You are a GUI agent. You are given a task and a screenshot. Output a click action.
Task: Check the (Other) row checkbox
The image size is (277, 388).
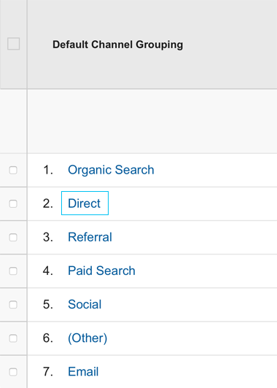[x=13, y=338]
